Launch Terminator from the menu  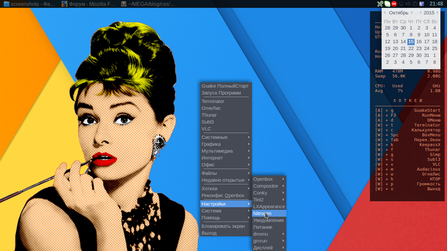pyautogui.click(x=226, y=101)
